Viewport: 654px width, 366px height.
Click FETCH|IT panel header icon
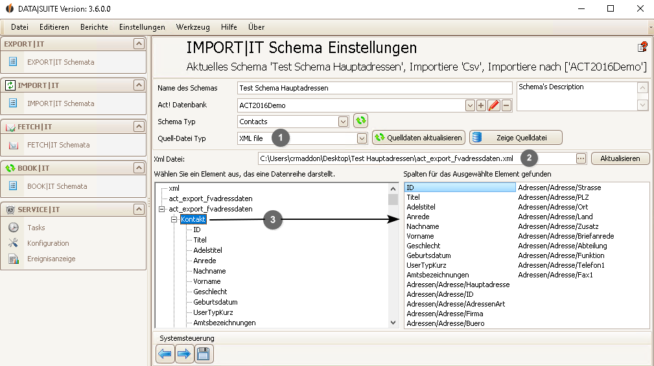tap(10, 127)
